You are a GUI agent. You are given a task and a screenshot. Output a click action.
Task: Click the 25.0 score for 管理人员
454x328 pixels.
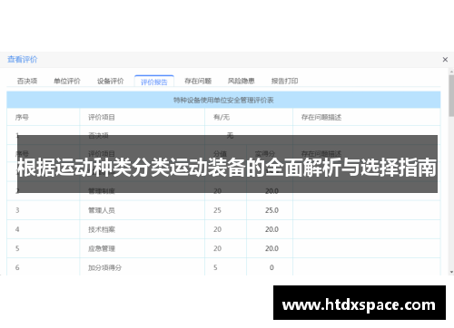click(x=271, y=210)
